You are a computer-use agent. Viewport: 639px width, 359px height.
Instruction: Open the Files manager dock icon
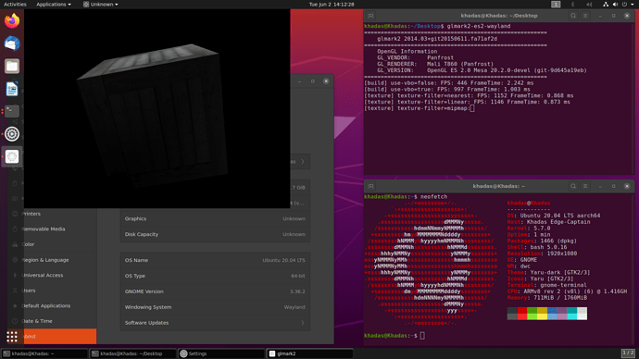(12, 66)
